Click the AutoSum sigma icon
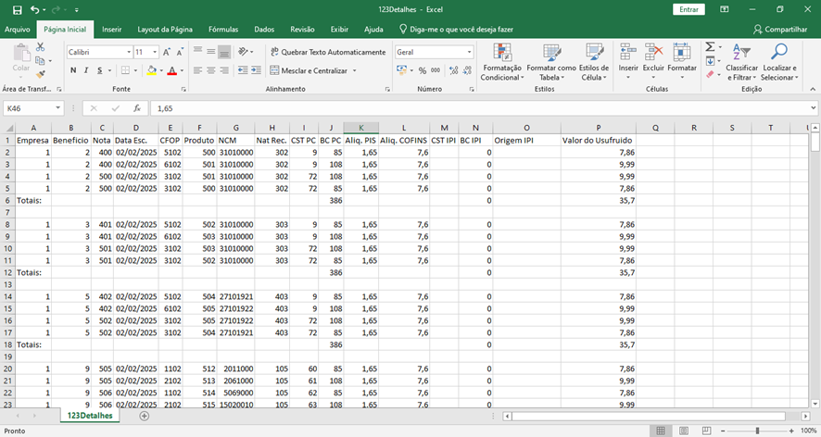 (710, 47)
